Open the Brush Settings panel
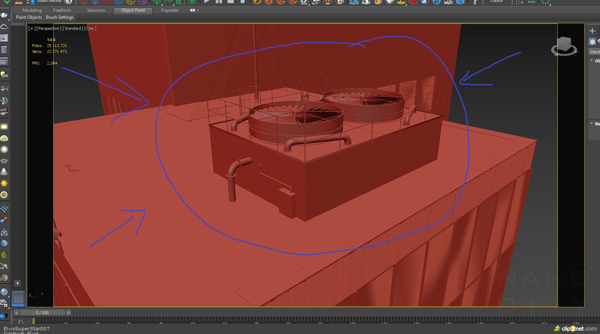 click(x=60, y=17)
